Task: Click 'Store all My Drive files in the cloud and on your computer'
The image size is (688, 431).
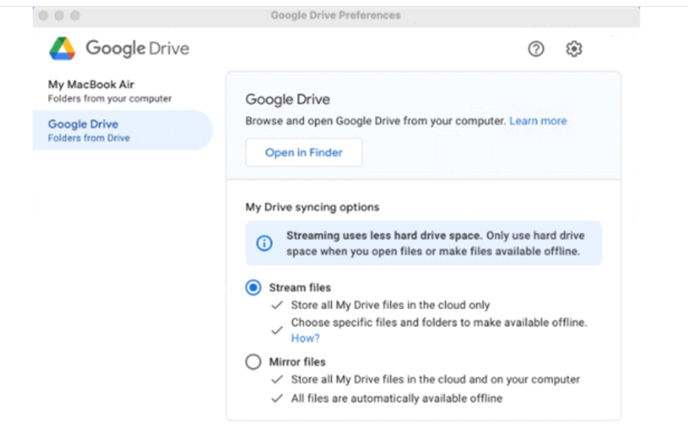Action: tap(435, 379)
